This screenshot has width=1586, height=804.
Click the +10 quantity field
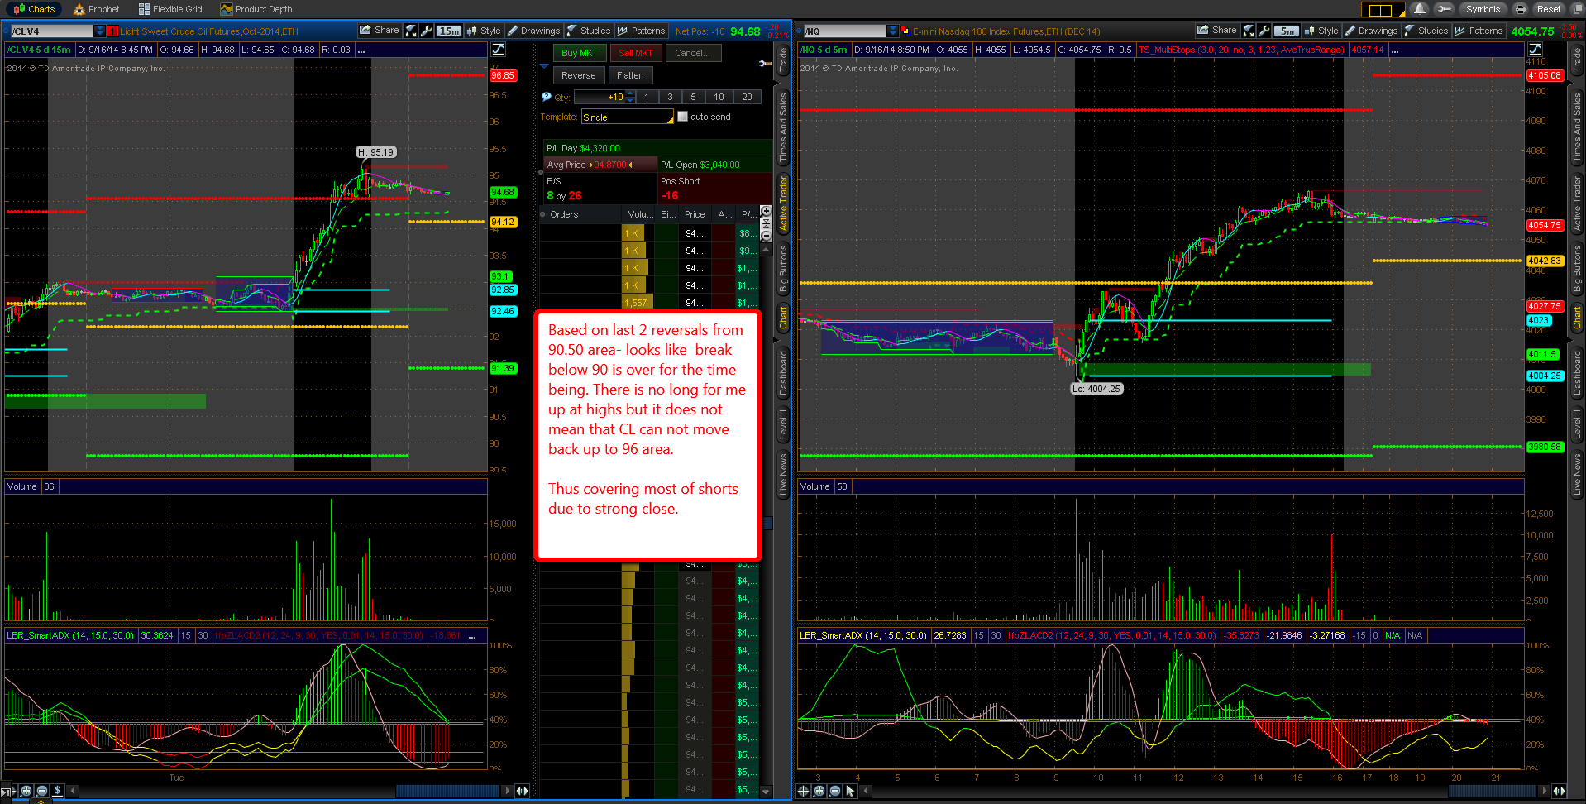[x=600, y=97]
